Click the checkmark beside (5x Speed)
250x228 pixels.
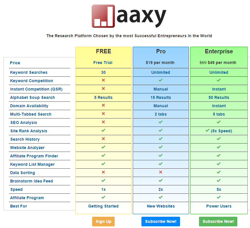[207, 131]
